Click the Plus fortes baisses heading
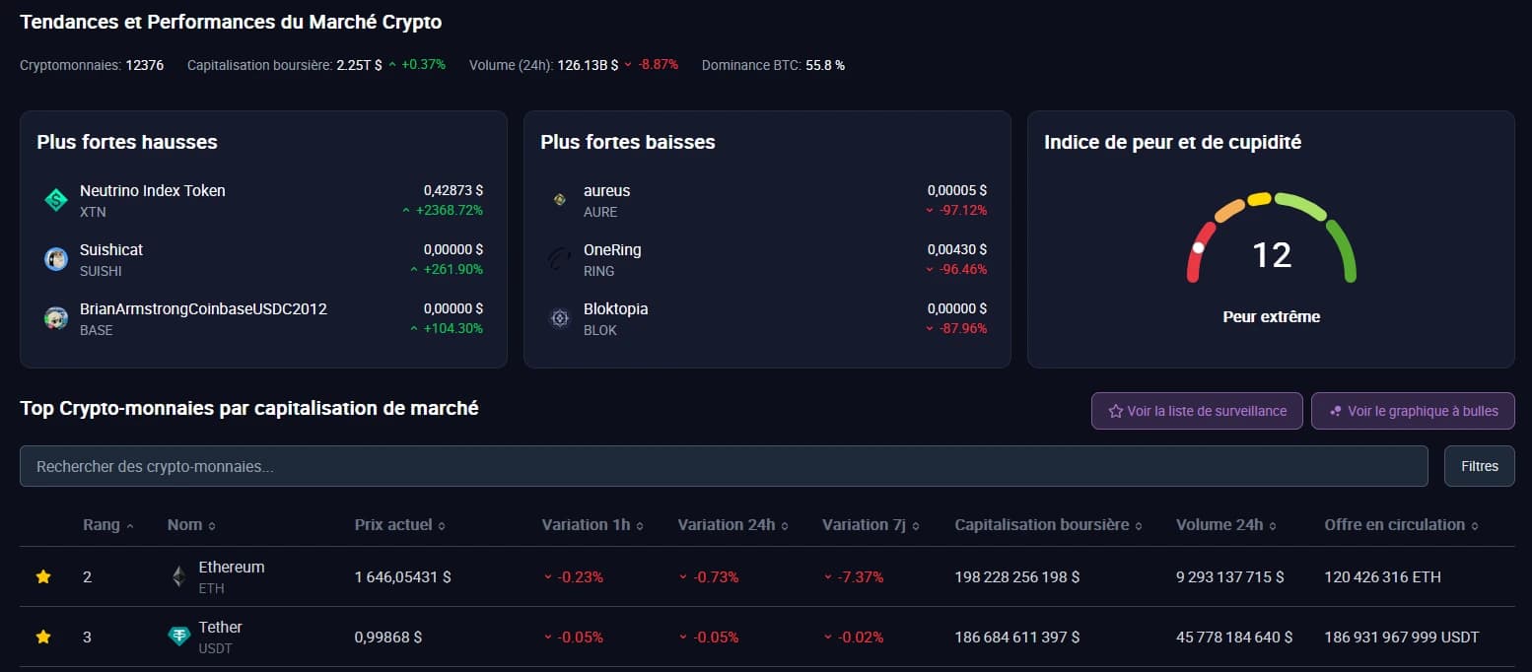The image size is (1532, 672). click(x=628, y=142)
